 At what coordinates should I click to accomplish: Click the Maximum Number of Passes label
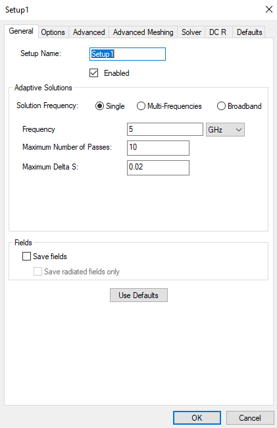click(x=67, y=147)
